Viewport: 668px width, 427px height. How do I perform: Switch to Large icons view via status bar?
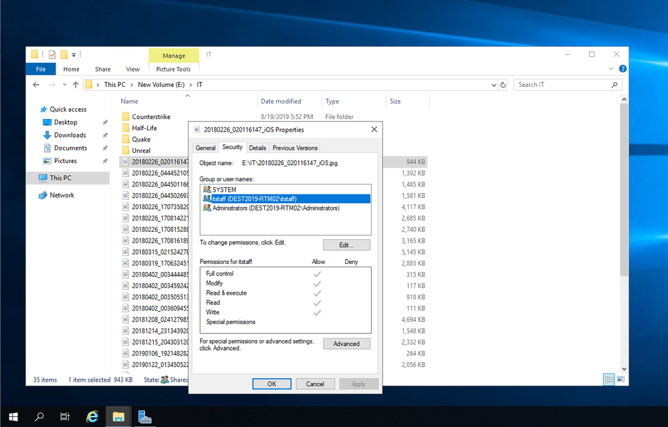[621, 380]
